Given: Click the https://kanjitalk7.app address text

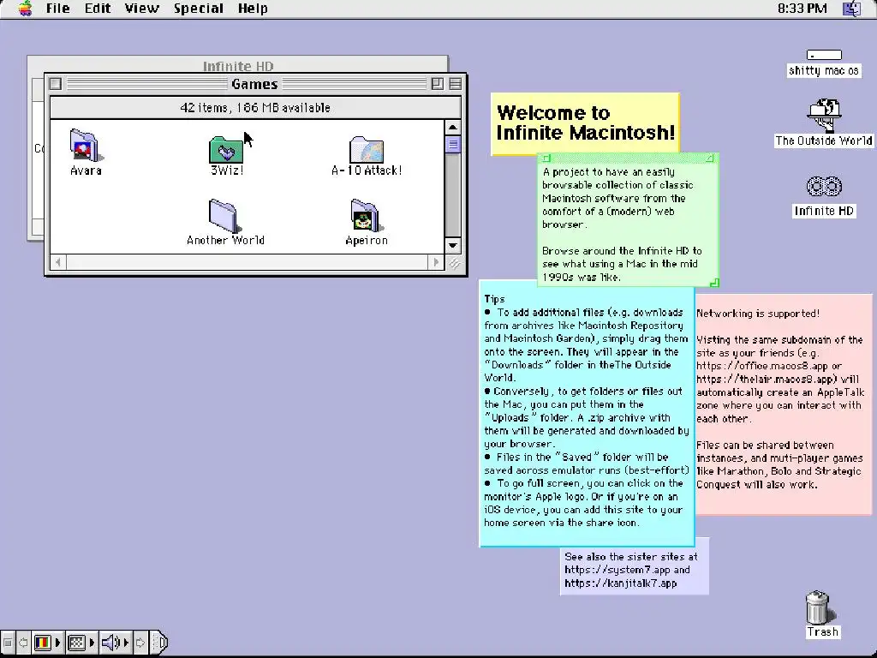Looking at the screenshot, I should pos(620,583).
